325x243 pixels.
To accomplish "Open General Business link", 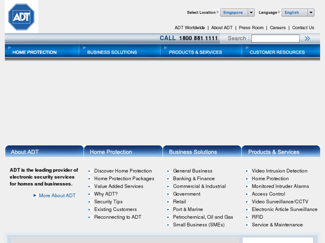I will pos(193,171).
